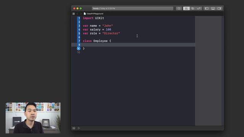The height and width of the screenshot is (137, 244).
Task: Show or hide the debug console
Action: [x=74, y=128]
